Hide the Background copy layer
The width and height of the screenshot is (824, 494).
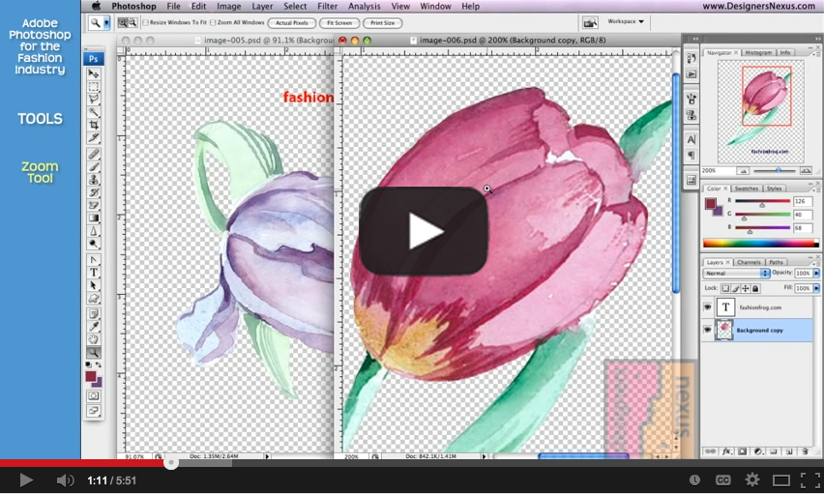(708, 331)
